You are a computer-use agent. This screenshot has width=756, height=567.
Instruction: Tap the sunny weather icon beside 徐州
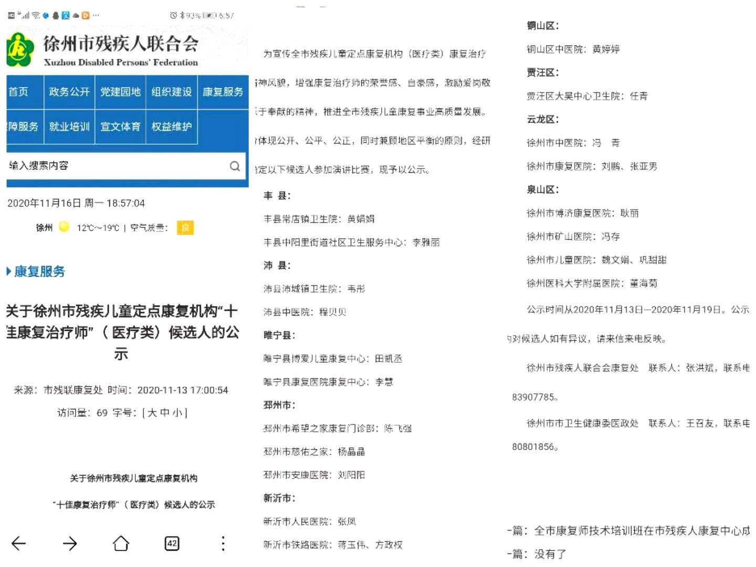pyautogui.click(x=64, y=227)
